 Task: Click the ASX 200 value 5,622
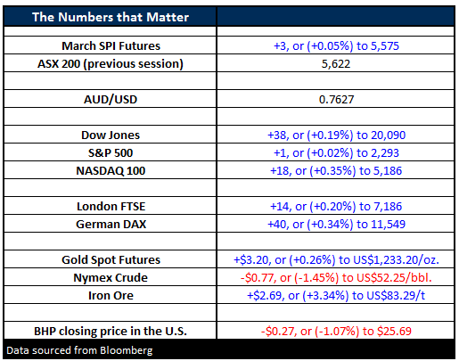(x=336, y=63)
